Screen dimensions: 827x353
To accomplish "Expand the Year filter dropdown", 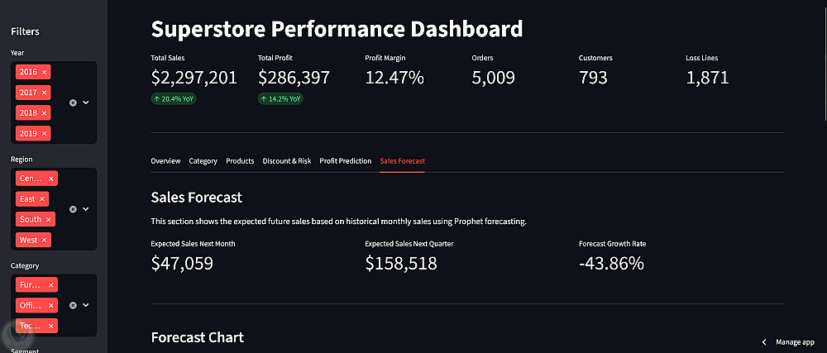I will [x=86, y=103].
